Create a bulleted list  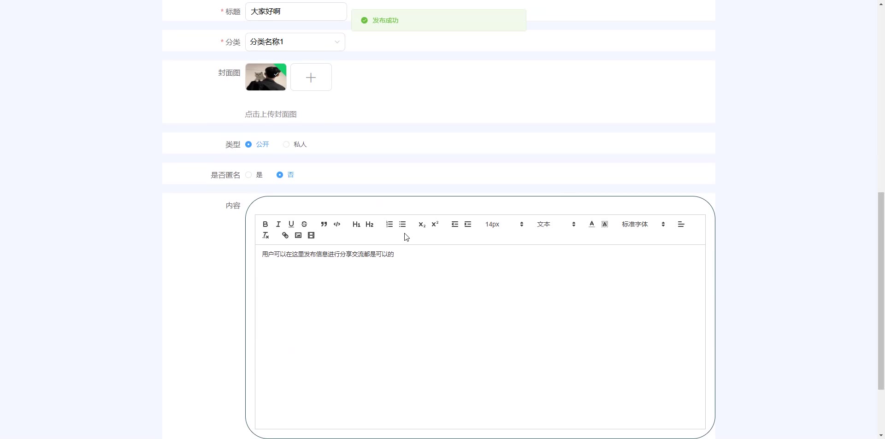[x=402, y=224]
